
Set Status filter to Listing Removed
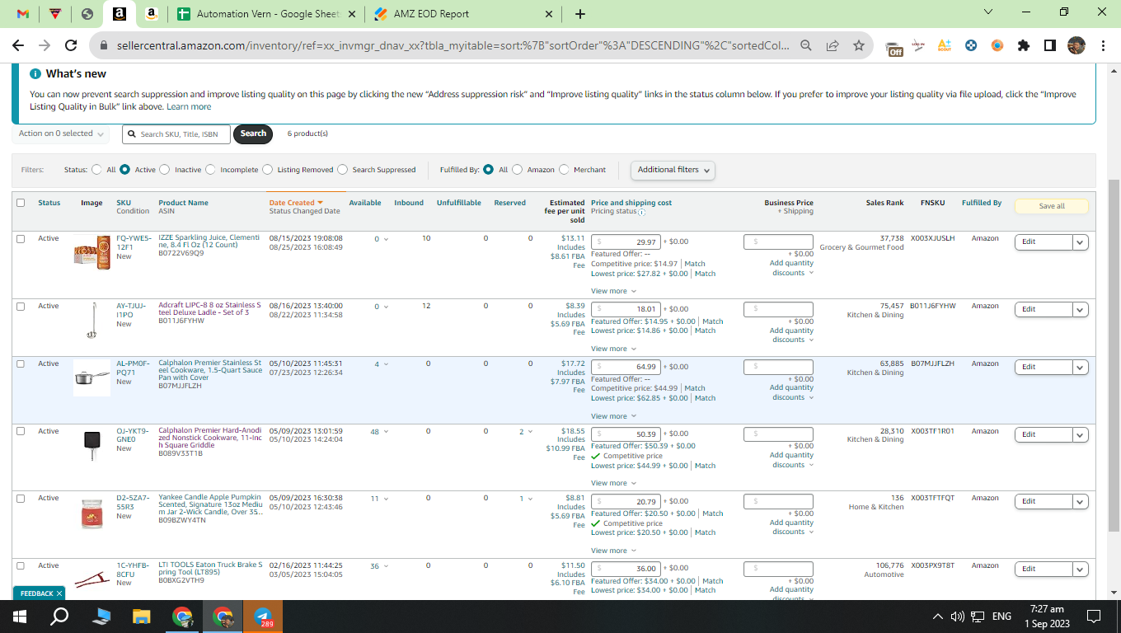tap(268, 170)
